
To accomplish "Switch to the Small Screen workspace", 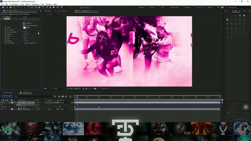I will (174, 7).
